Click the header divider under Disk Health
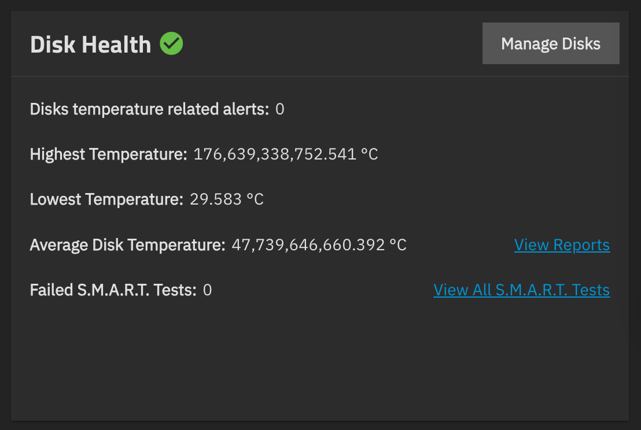This screenshot has width=641, height=430. point(320,76)
